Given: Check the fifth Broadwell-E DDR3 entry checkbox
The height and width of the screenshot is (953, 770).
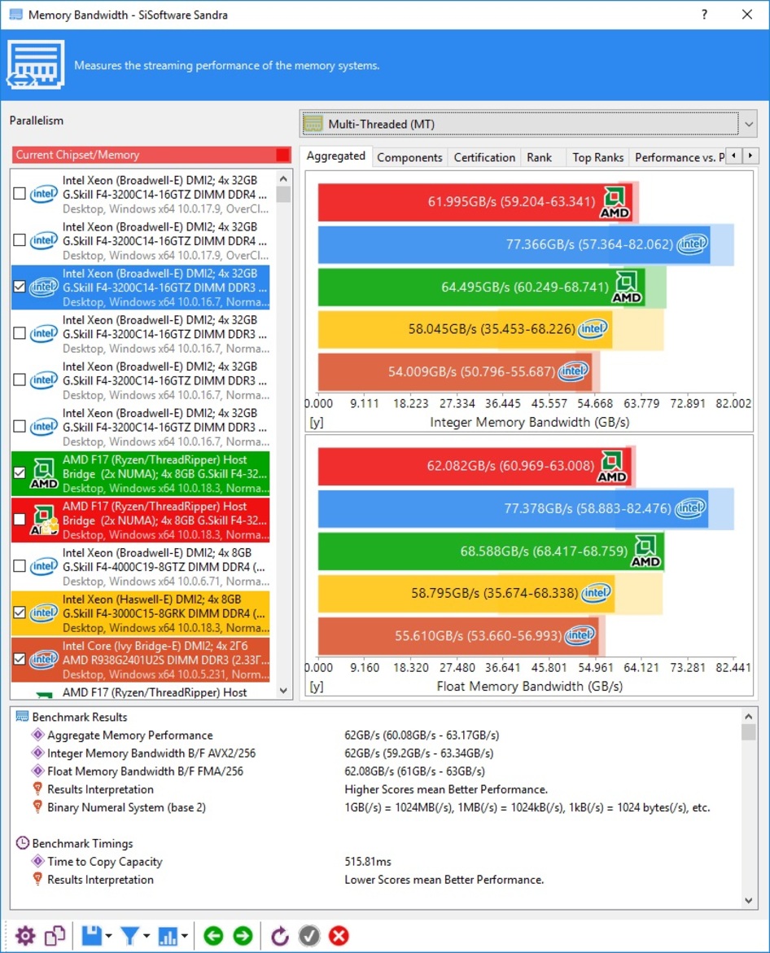Looking at the screenshot, I should click(x=20, y=380).
